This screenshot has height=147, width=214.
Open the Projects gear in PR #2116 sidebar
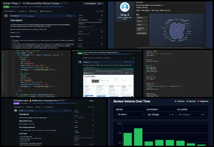click(102, 44)
